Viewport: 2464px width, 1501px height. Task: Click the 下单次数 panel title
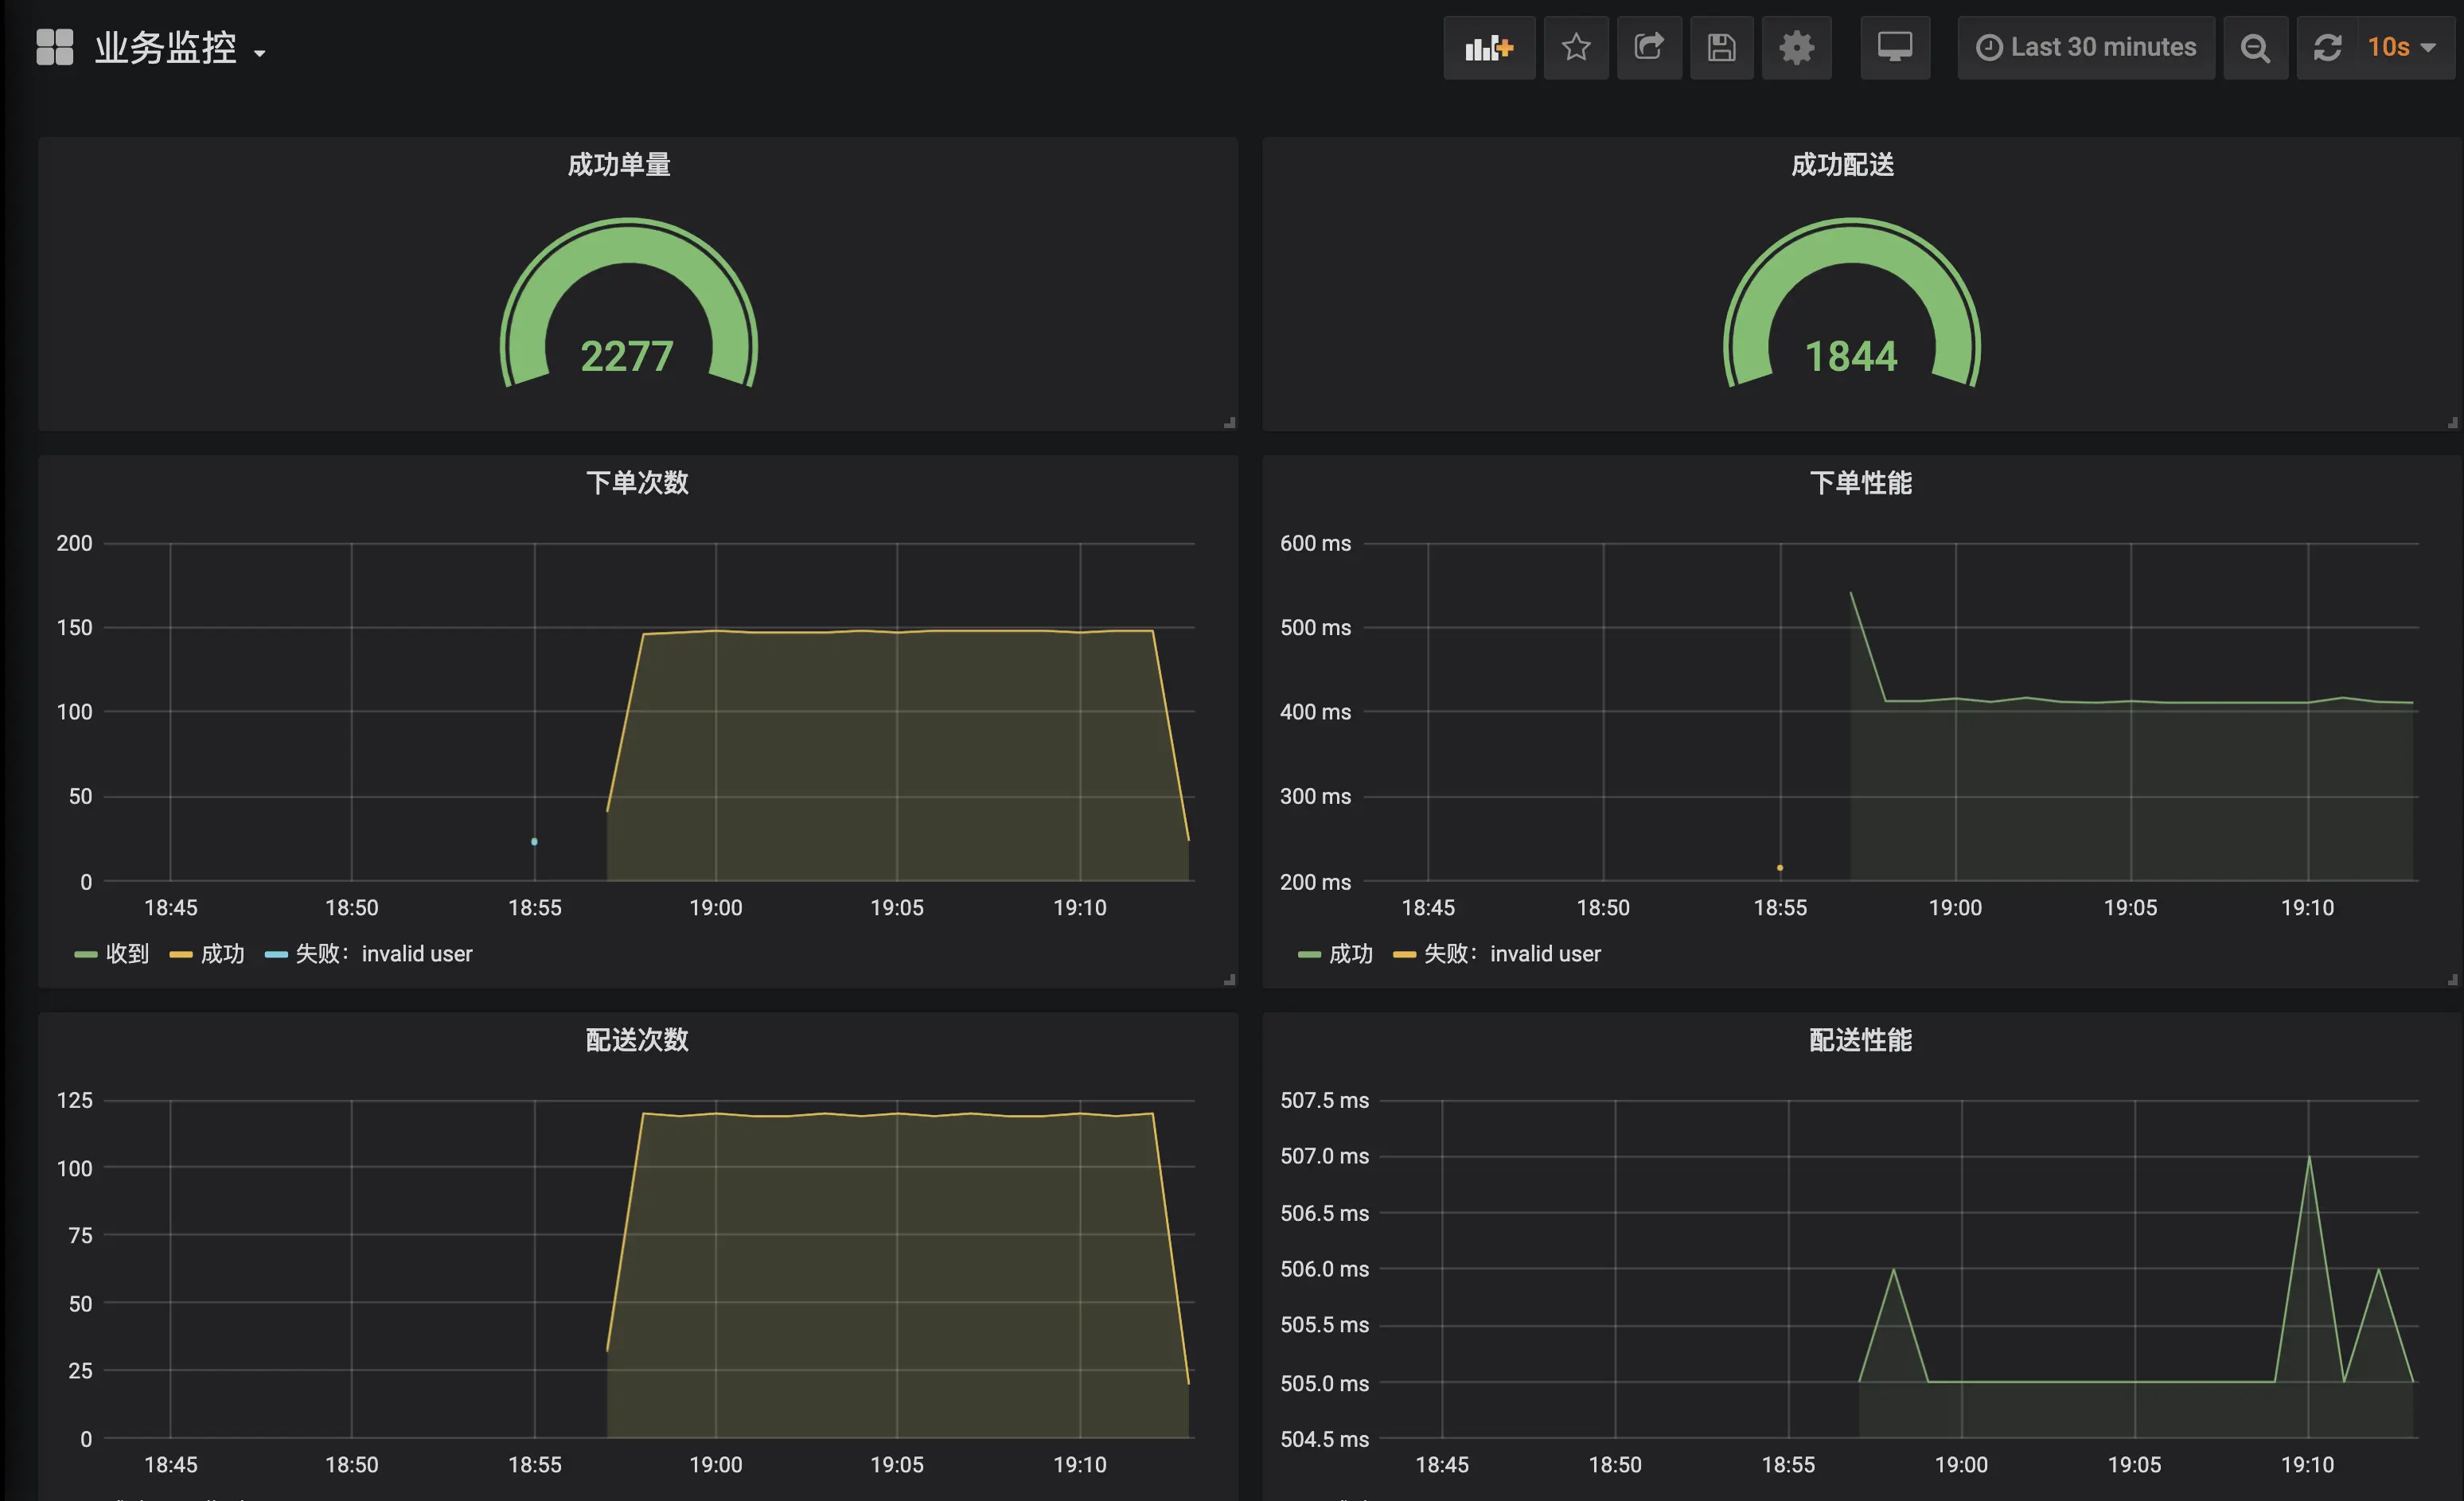click(637, 483)
